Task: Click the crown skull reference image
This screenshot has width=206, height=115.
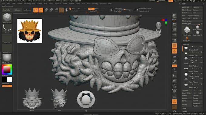Action: (30, 31)
